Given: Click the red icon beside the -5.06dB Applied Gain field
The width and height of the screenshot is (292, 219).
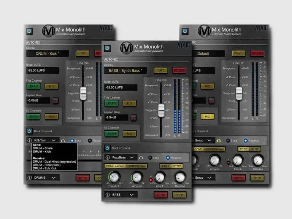Looking at the screenshot, I should pyautogui.click(x=56, y=101).
